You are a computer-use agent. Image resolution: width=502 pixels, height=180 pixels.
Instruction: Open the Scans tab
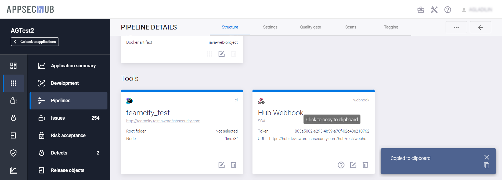pyautogui.click(x=351, y=27)
